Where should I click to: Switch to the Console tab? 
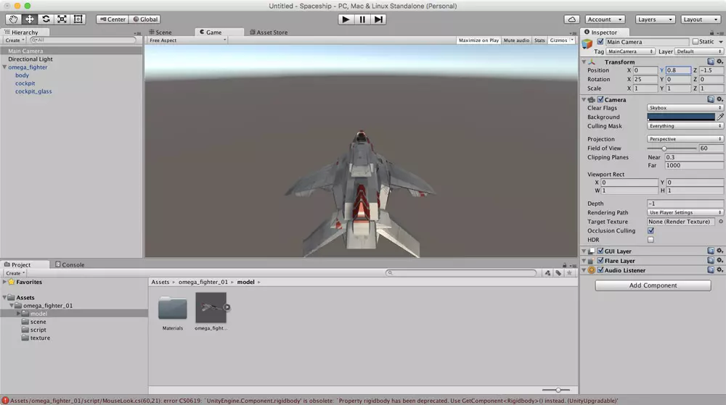pyautogui.click(x=70, y=264)
